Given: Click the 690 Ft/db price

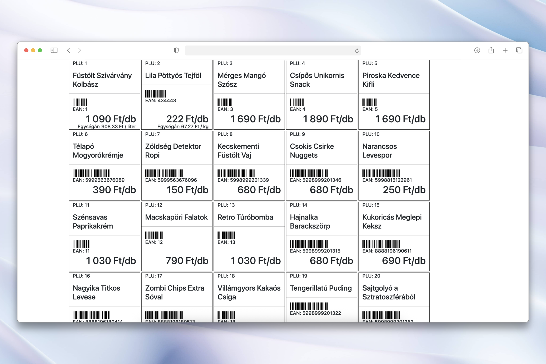Looking at the screenshot, I should tap(404, 260).
